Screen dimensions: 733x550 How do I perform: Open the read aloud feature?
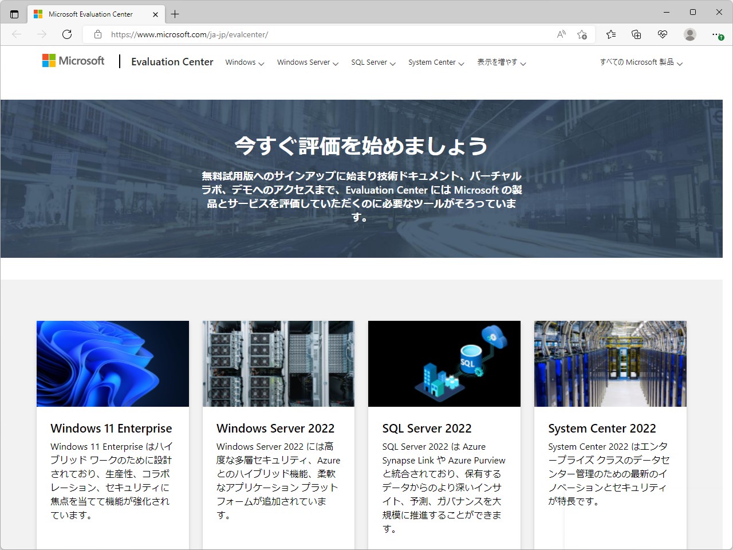[561, 34]
